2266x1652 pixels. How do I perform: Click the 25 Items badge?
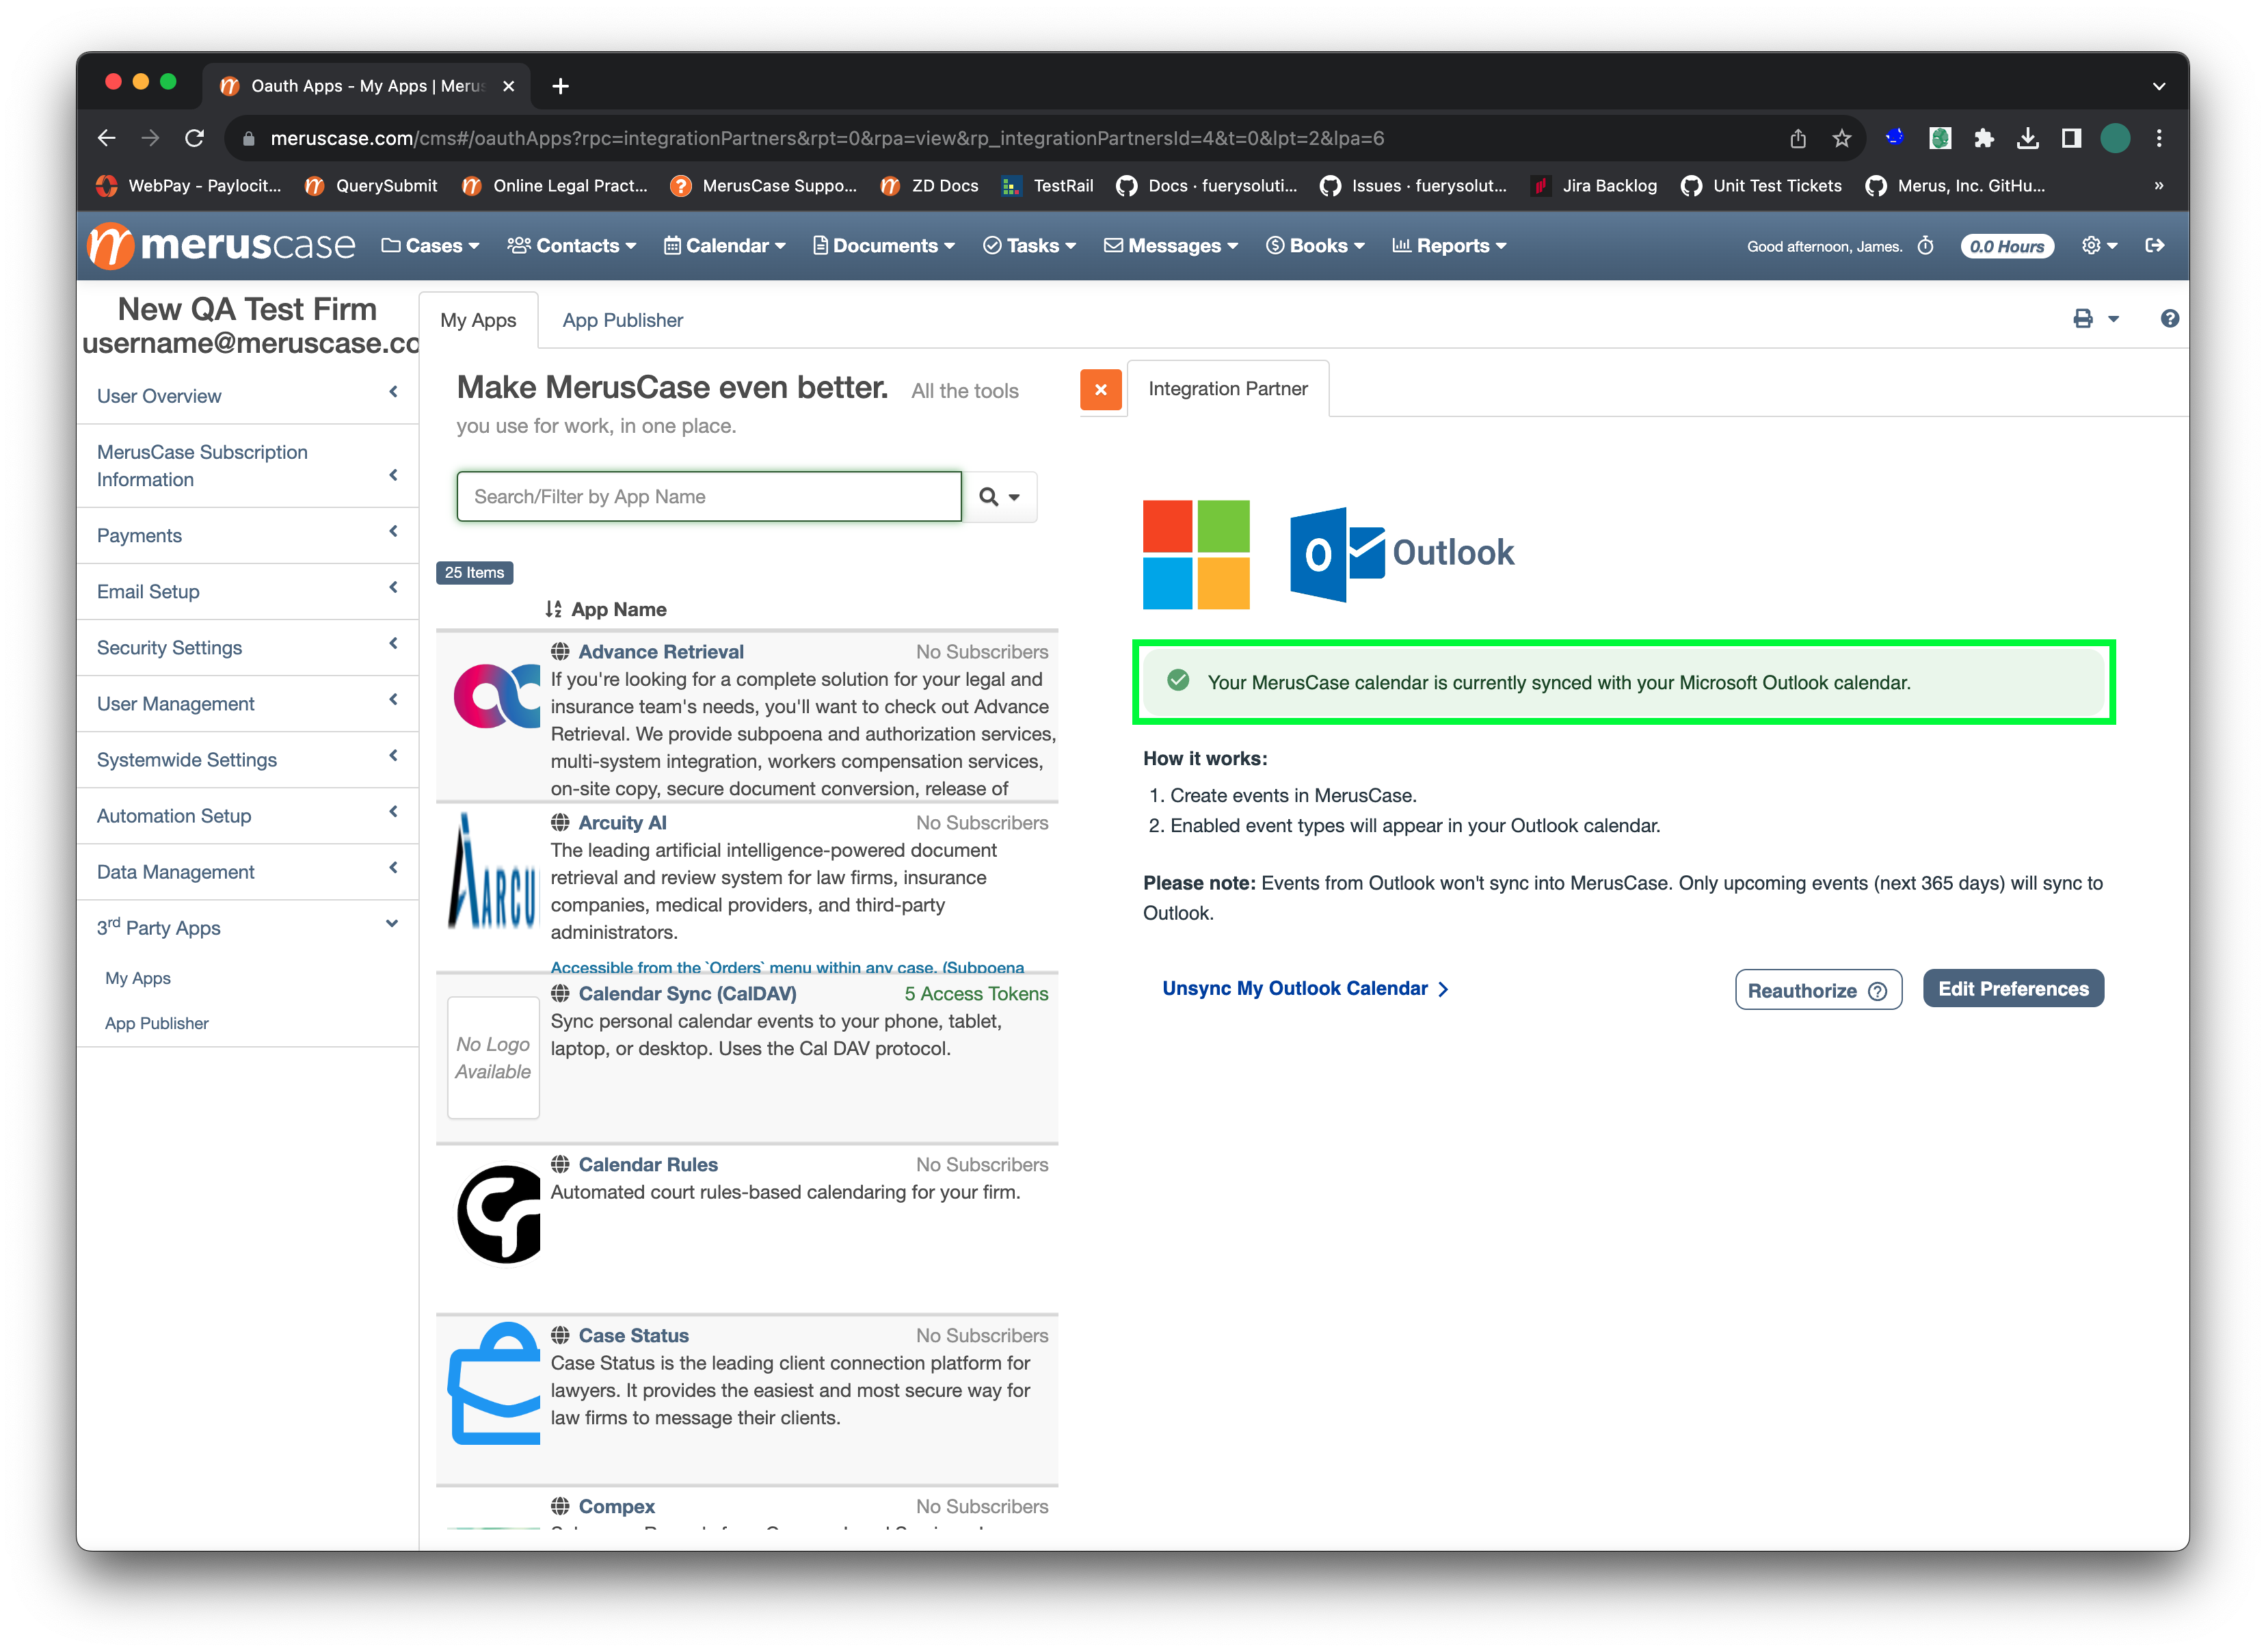click(474, 573)
